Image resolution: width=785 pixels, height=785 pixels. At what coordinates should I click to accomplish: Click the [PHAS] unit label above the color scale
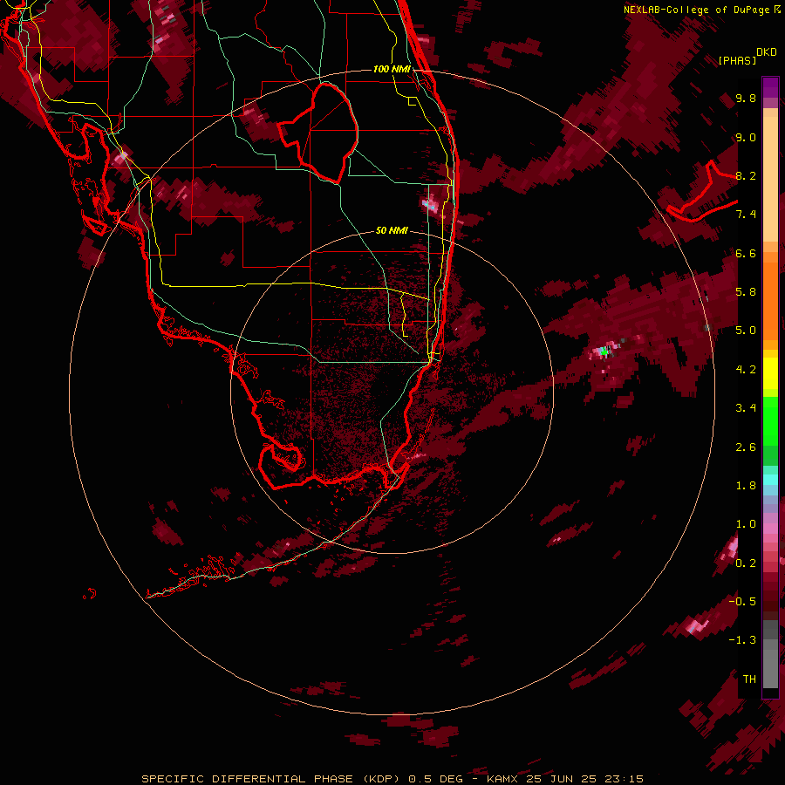[x=737, y=60]
